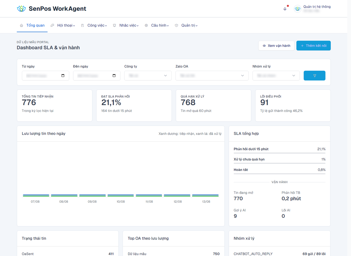
Task: Click the bell icon beside Nhắc việc
Action: [x=114, y=26]
